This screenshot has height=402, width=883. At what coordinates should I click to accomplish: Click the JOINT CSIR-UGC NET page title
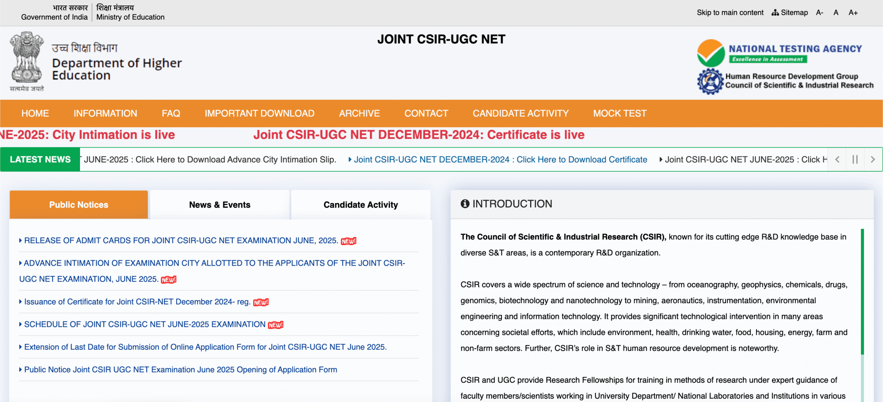click(441, 39)
